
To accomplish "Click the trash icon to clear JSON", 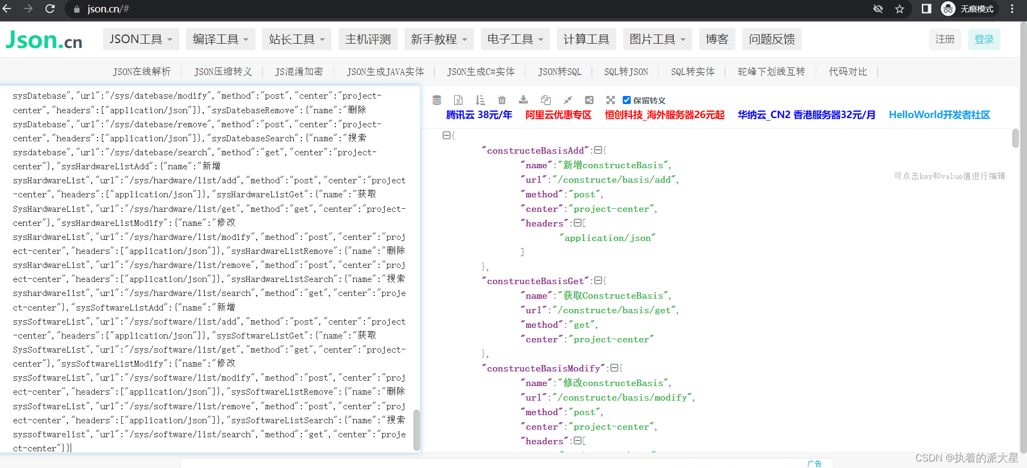I will pos(502,100).
